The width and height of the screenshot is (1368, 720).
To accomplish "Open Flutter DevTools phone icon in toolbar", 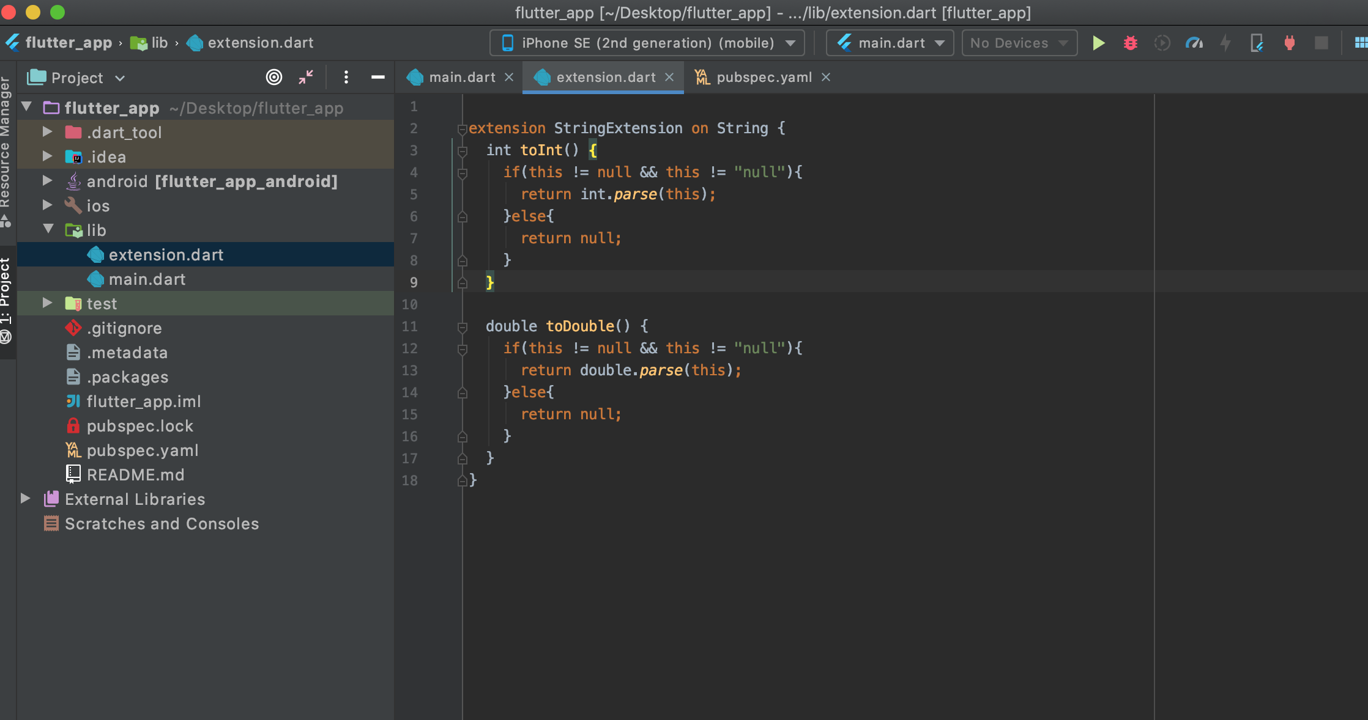I will [x=1257, y=43].
